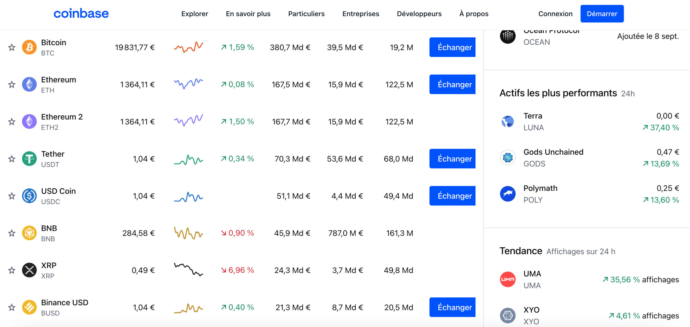Favorite XRP with the star
Screen dimensions: 690x327
(12, 270)
